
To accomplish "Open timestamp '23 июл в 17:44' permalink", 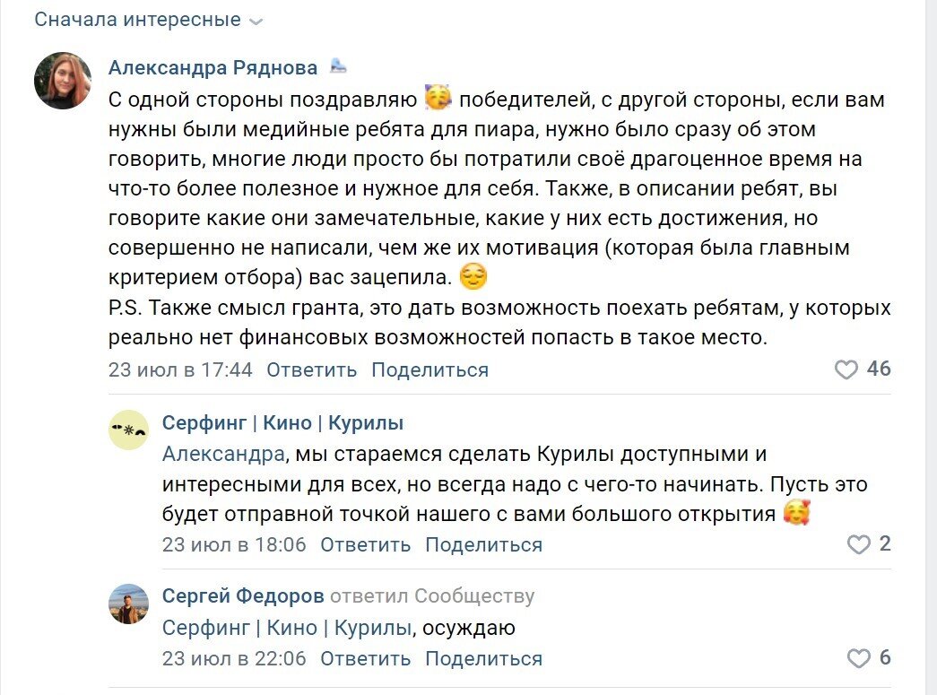I will (179, 369).
